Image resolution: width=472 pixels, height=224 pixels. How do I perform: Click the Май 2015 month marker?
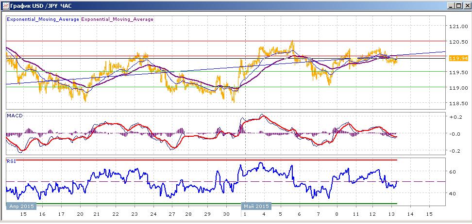point(256,206)
